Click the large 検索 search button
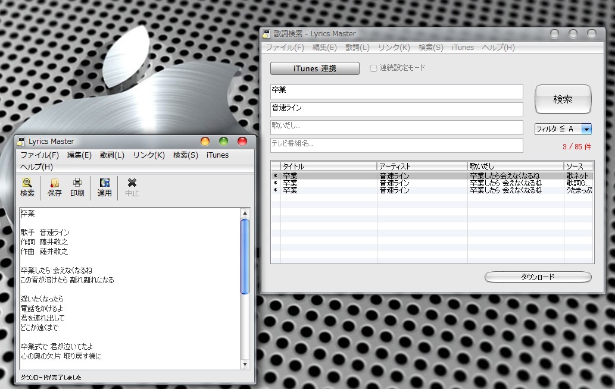615x389 pixels. (x=563, y=99)
